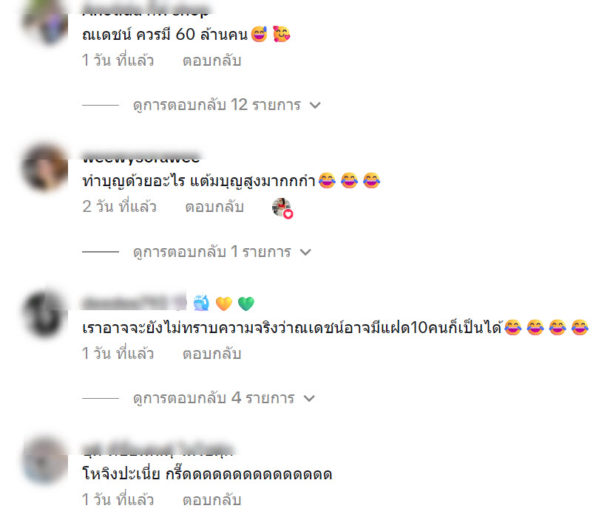Open the blurred username above โหจิงปะเนี่ย comment
This screenshot has width=613, height=531.
pyautogui.click(x=158, y=449)
